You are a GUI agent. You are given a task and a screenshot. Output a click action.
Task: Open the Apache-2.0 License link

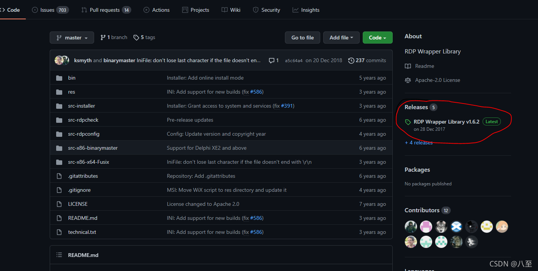[433, 80]
